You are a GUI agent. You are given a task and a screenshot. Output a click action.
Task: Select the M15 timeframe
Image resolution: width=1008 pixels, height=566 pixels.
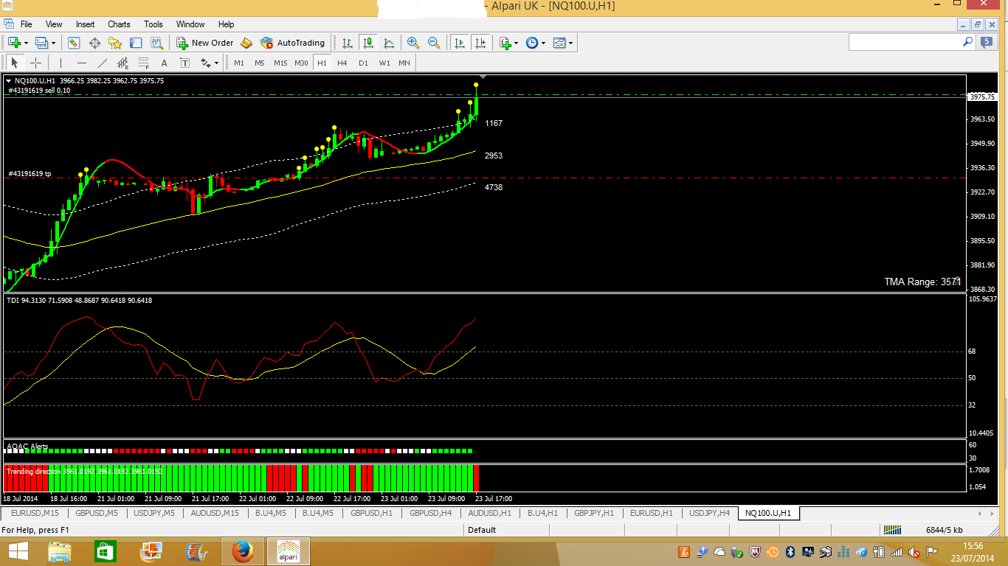point(280,63)
